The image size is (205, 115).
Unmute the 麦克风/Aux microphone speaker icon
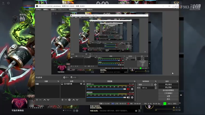coord(128,89)
